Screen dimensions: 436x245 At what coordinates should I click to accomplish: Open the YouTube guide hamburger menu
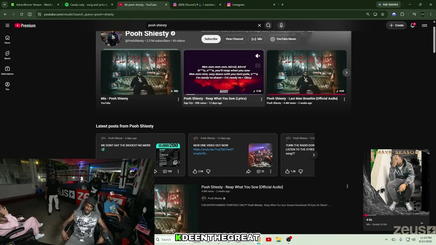coord(7,25)
